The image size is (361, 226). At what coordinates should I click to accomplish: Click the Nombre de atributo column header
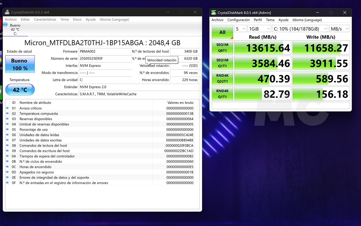point(85,103)
